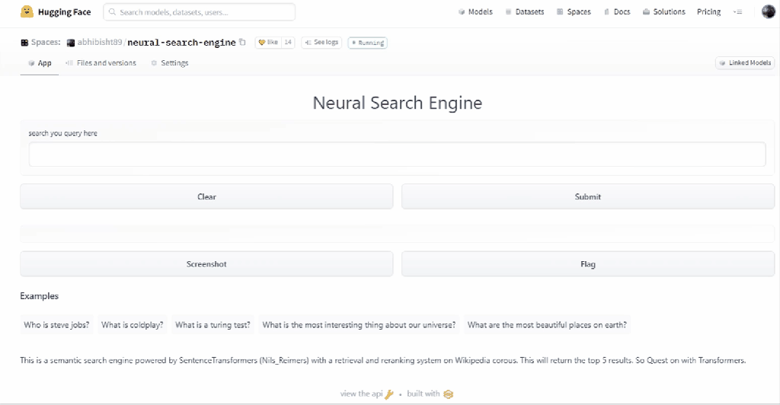This screenshot has height=405, width=780.
Task: Click the Screenshot button
Action: (x=206, y=264)
